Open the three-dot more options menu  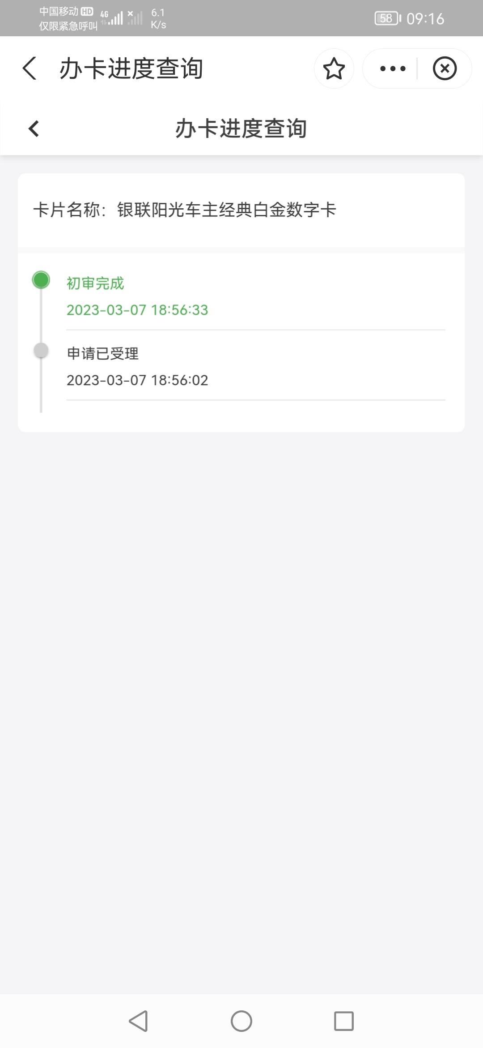393,69
